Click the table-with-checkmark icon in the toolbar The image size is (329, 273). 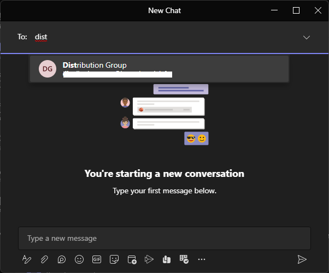pyautogui.click(x=184, y=259)
